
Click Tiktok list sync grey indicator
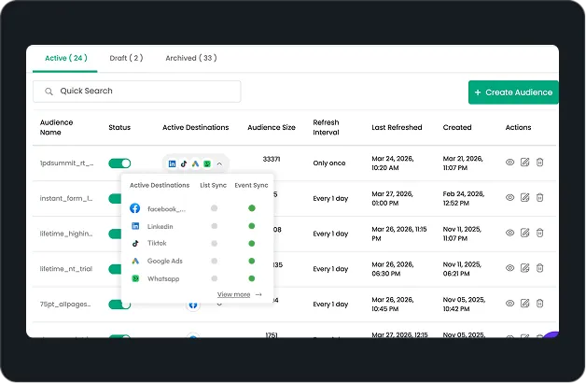[x=214, y=244]
